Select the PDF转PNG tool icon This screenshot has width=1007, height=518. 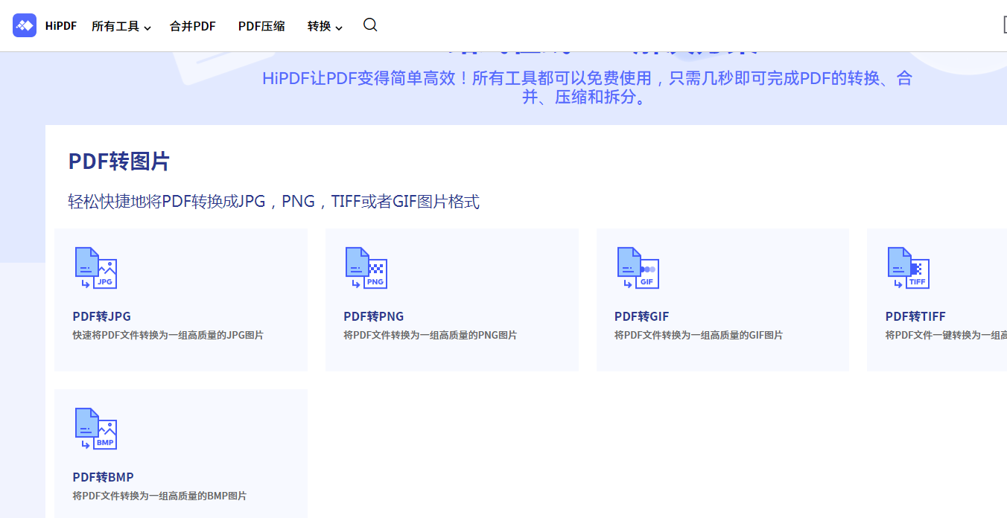366,269
